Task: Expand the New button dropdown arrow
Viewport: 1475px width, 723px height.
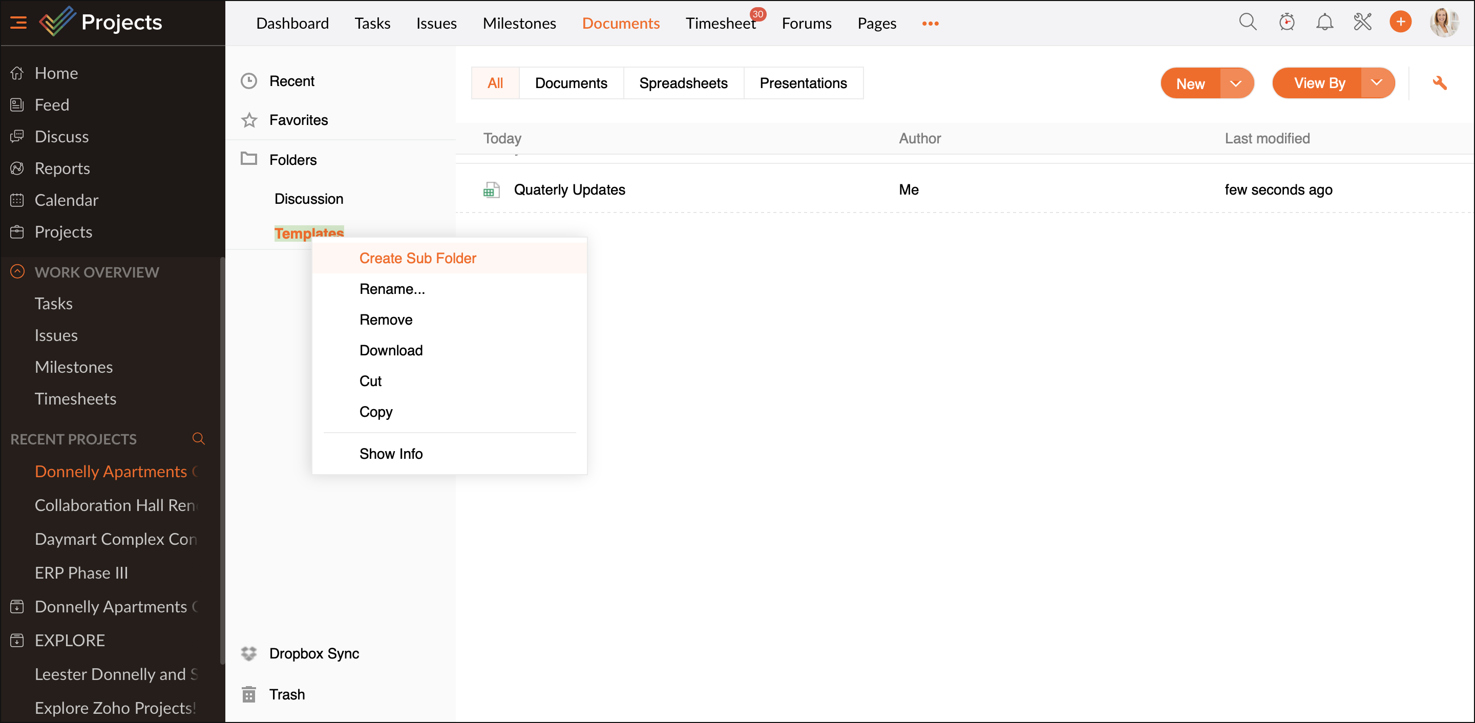Action: point(1236,83)
